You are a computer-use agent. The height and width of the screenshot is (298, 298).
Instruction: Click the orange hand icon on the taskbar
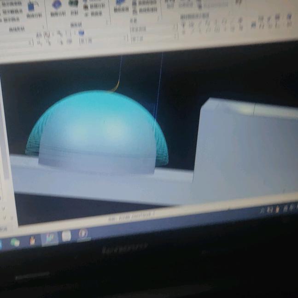pyautogui.click(x=32, y=240)
